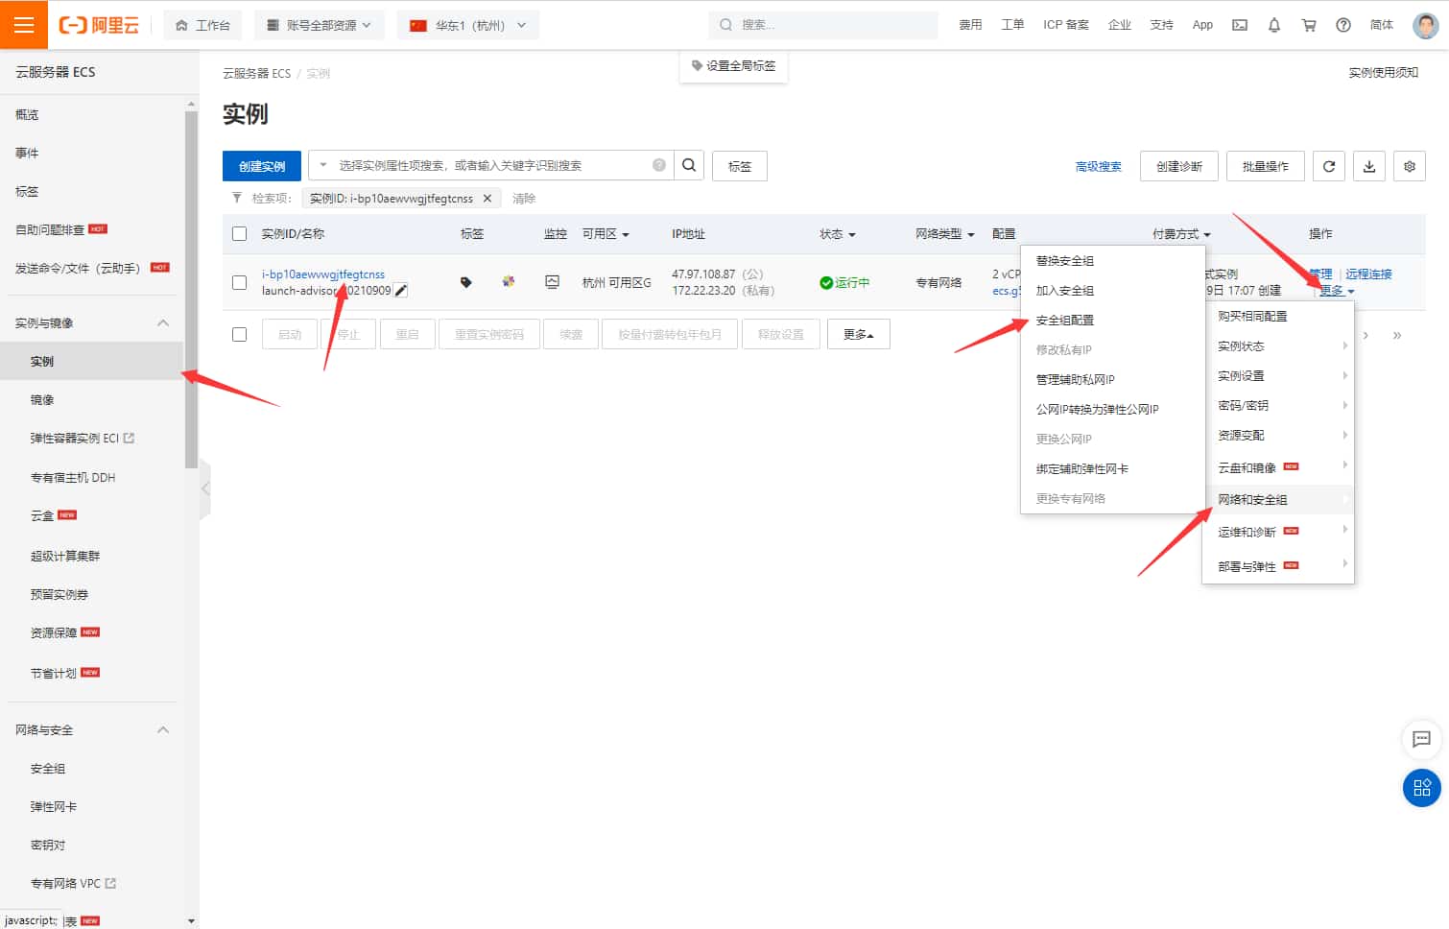Click the hamburger menu icon top-left
The width and height of the screenshot is (1449, 929).
(24, 24)
